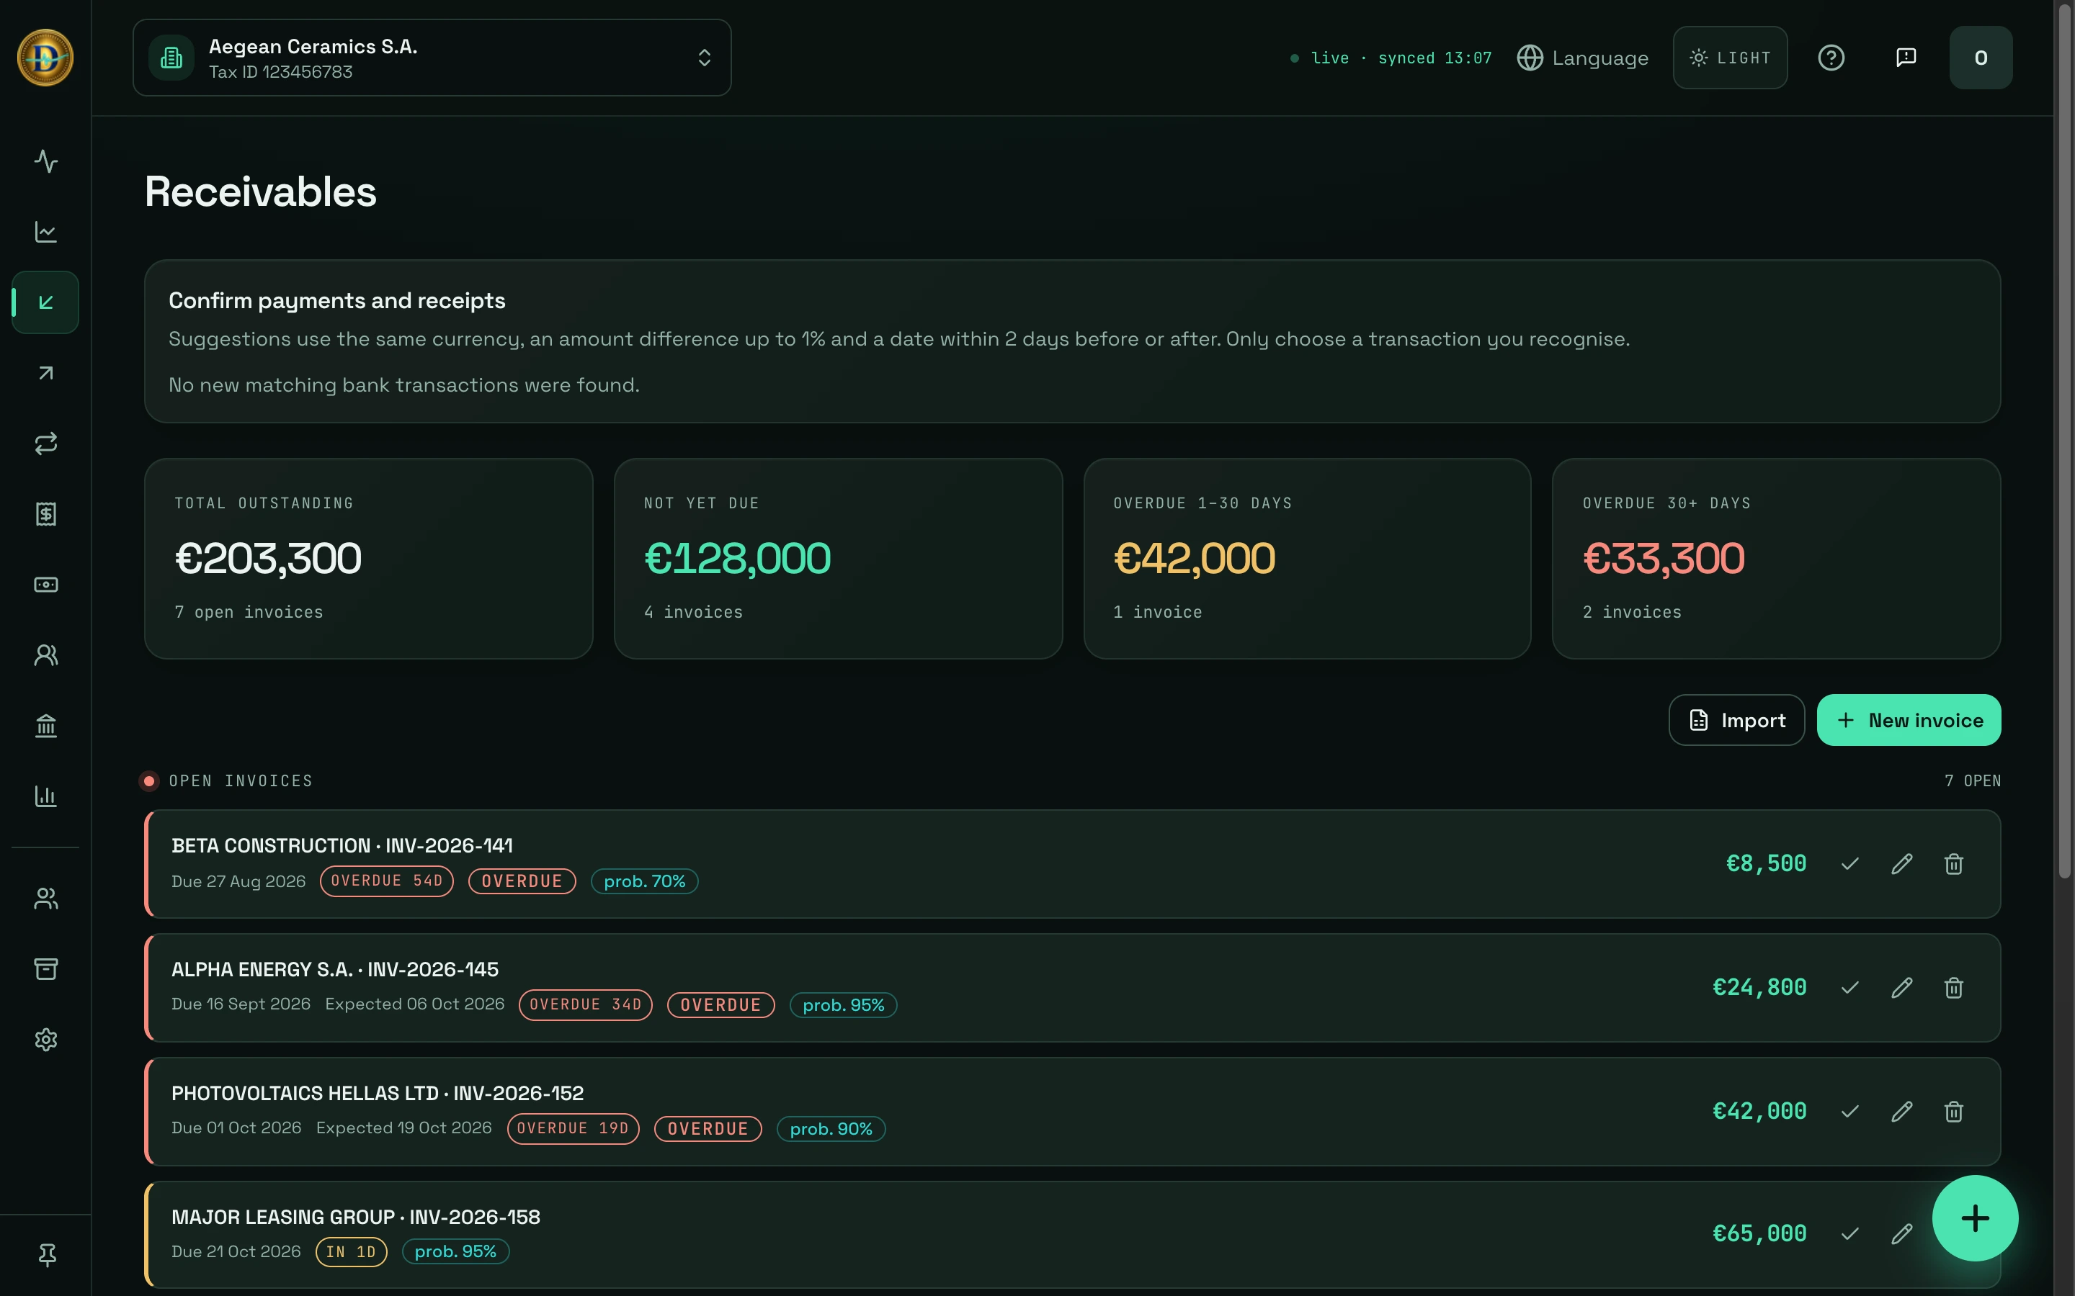This screenshot has width=2075, height=1296.
Task: Open the recurring loop sidebar icon
Action: coord(45,443)
